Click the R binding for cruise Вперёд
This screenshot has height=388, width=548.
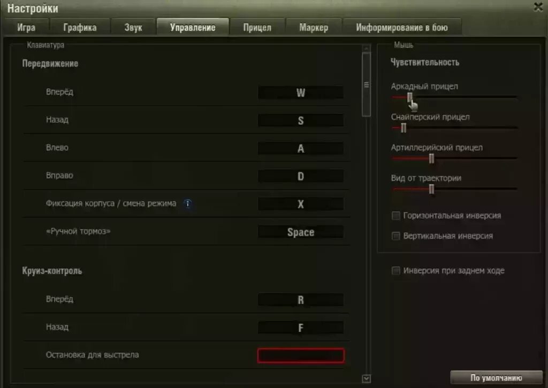point(301,300)
